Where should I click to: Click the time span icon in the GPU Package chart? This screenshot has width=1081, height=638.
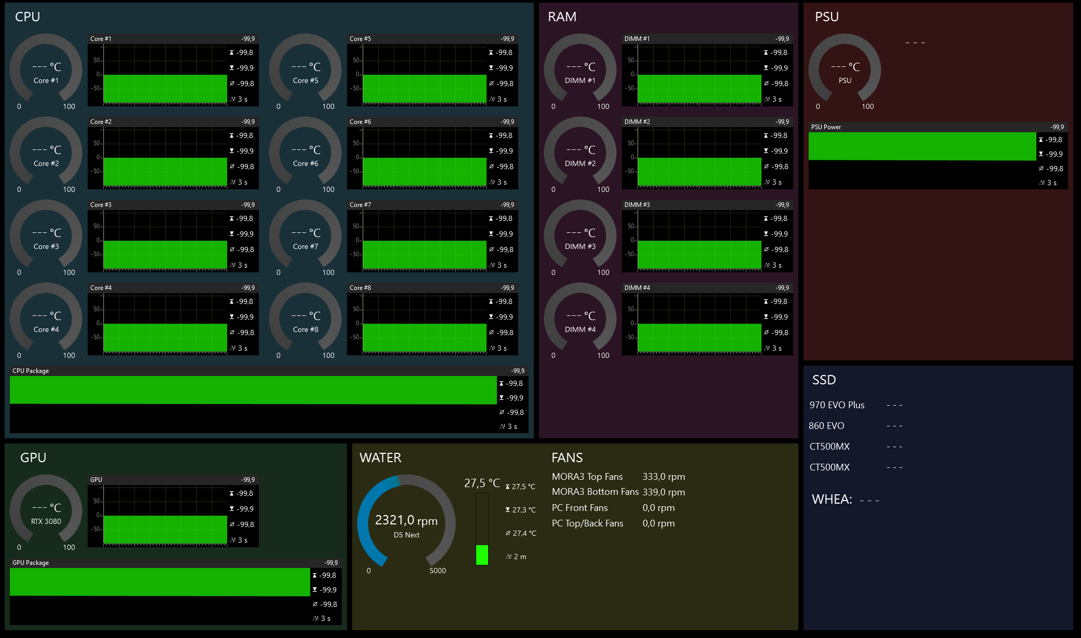[x=315, y=618]
